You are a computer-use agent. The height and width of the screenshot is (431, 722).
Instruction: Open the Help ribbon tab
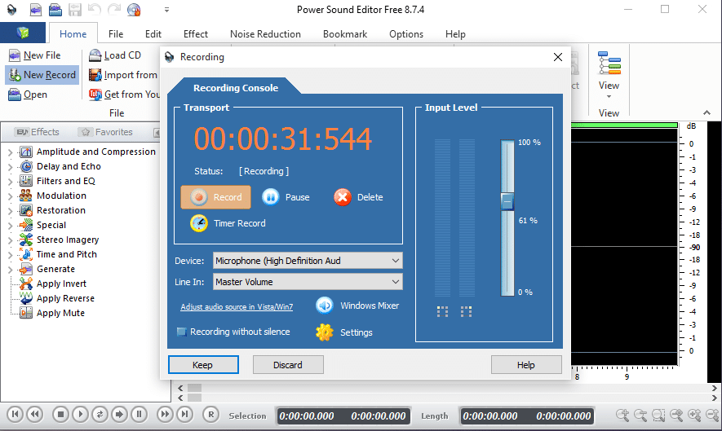point(455,34)
